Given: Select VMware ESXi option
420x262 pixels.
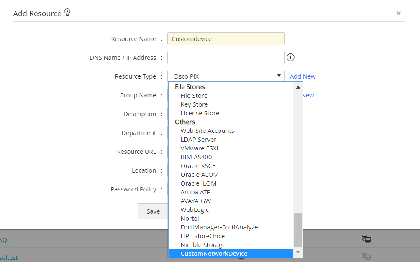Looking at the screenshot, I should (x=199, y=148).
